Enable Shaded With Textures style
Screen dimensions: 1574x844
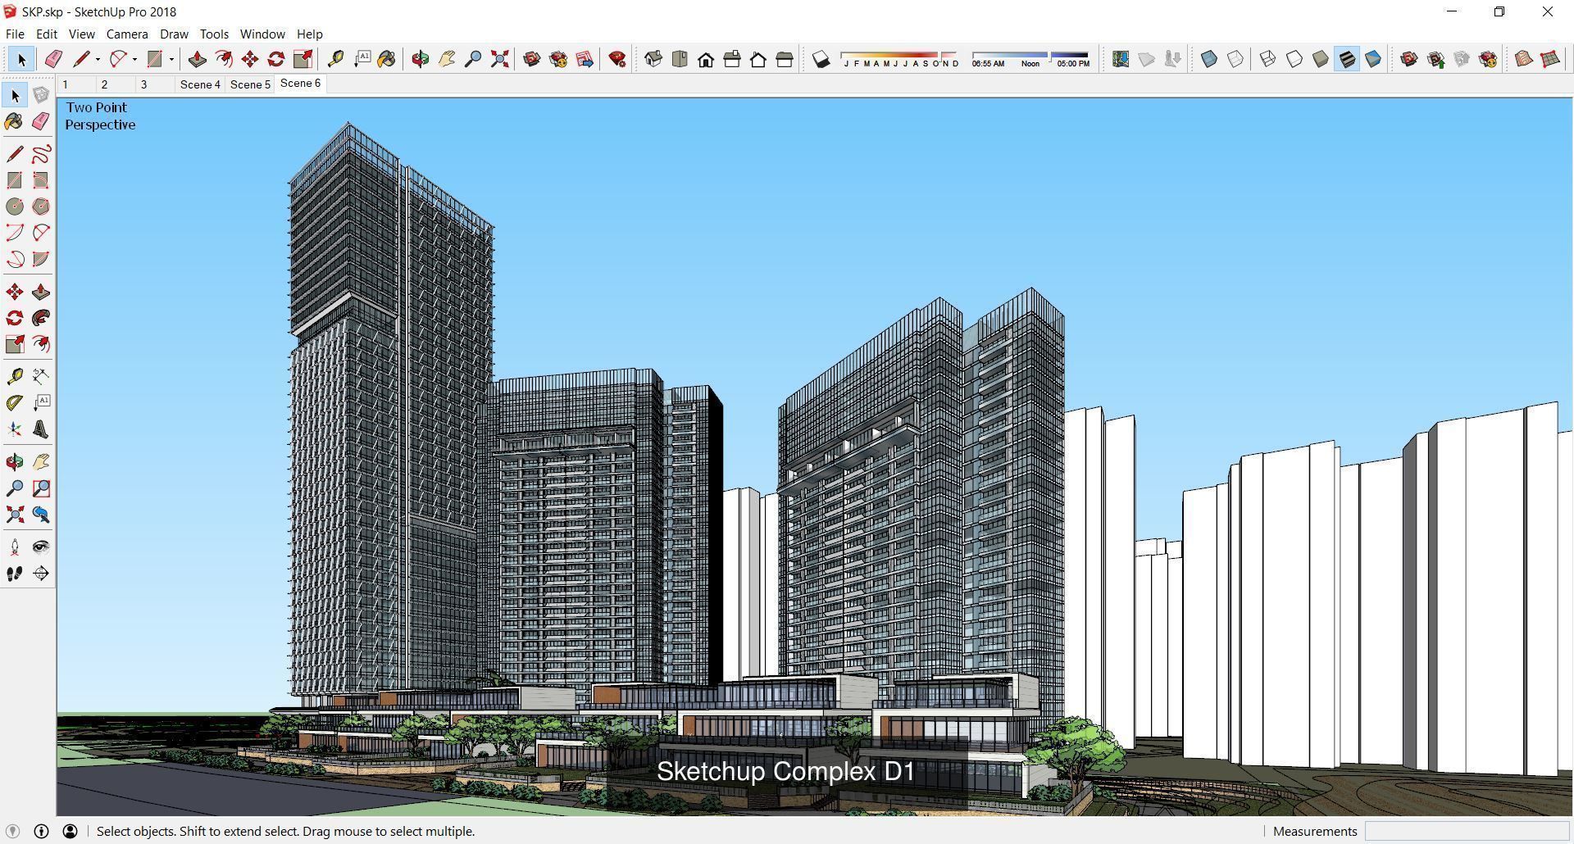tap(1347, 59)
